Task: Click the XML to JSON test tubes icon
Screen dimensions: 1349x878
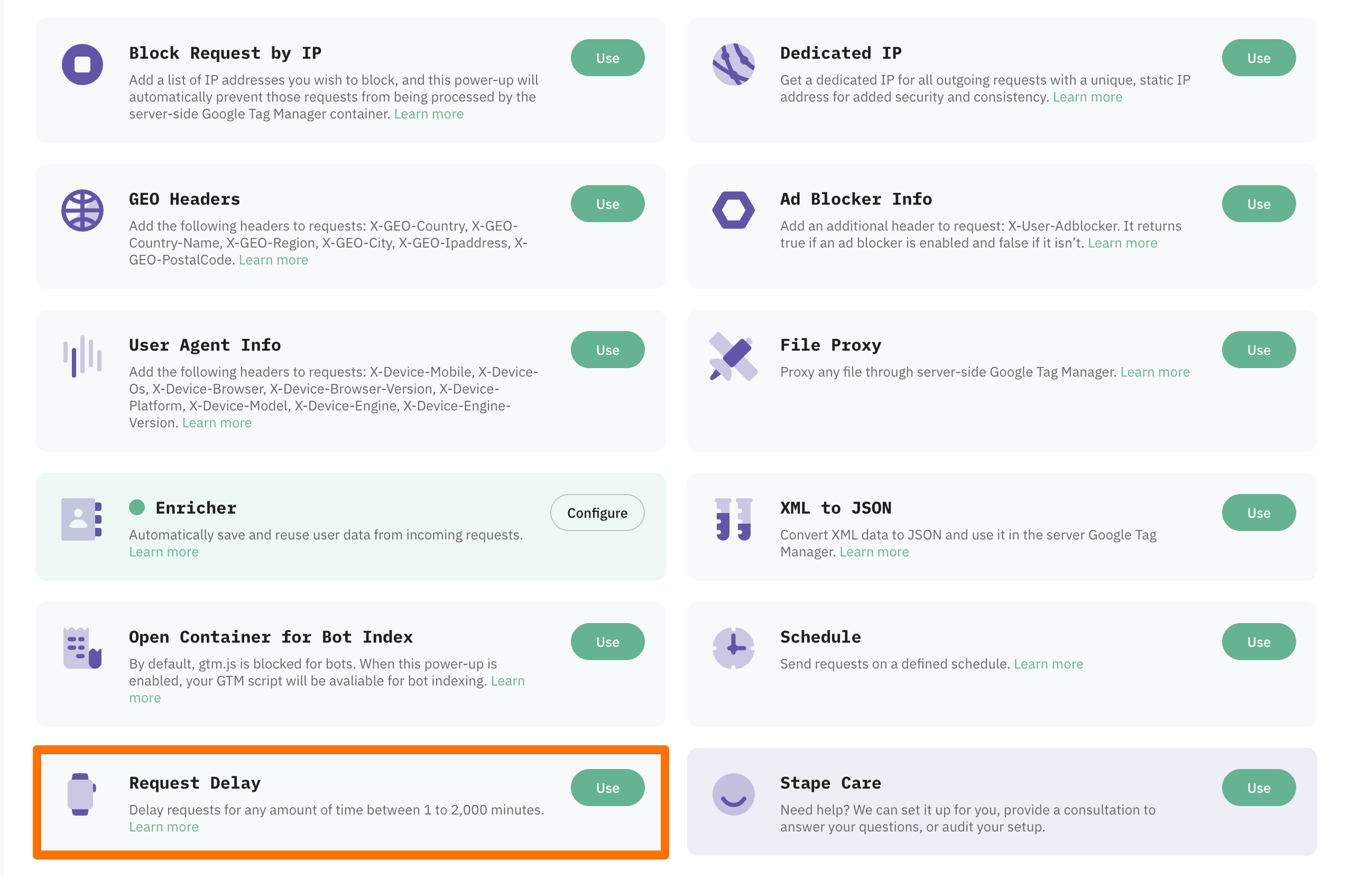Action: click(734, 519)
